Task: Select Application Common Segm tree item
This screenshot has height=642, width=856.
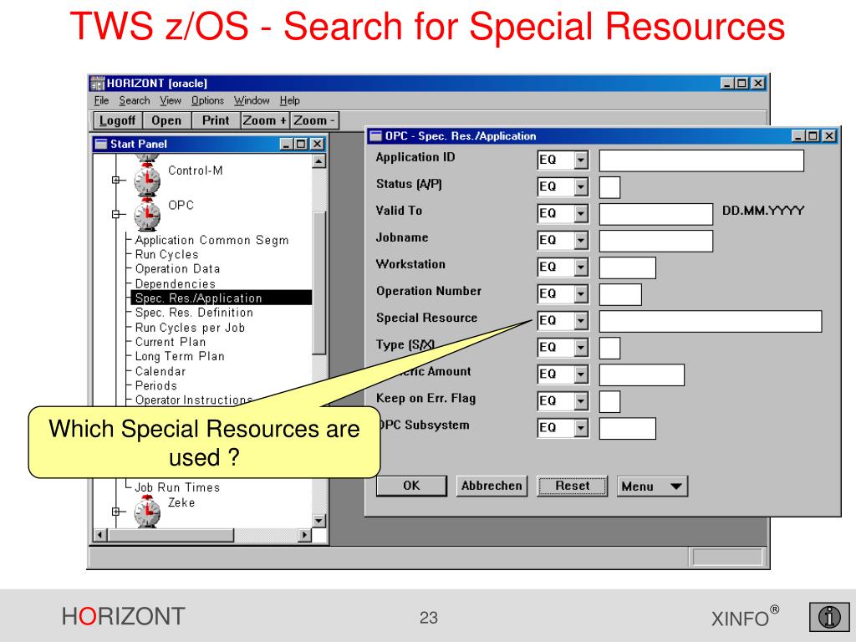Action: coord(211,240)
